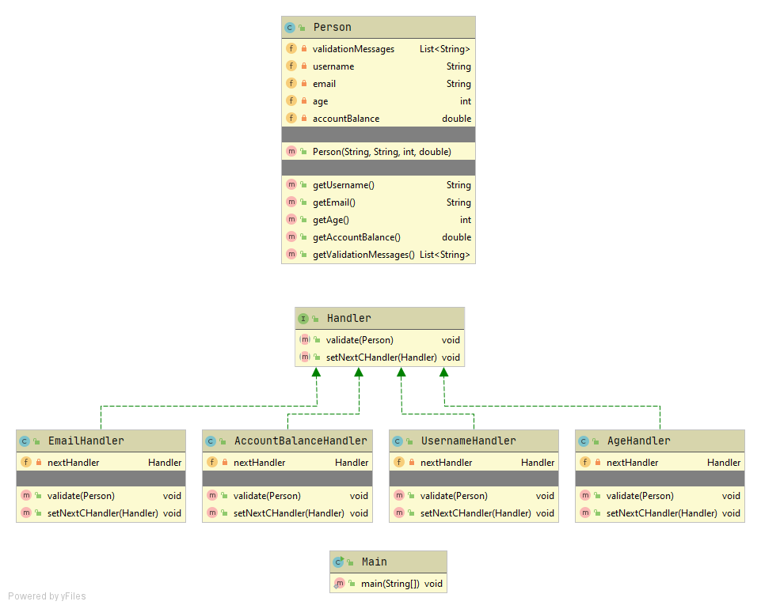This screenshot has height=609, width=761.
Task: Select the Person class icon
Action: [x=291, y=26]
